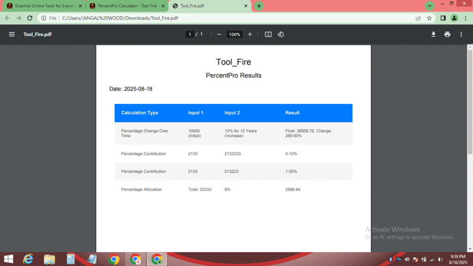Zoom out on the PDF
The height and width of the screenshot is (266, 473).
click(218, 34)
